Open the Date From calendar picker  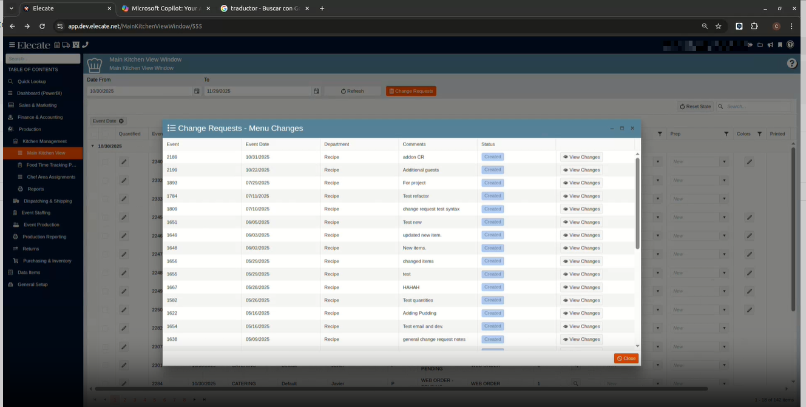point(196,91)
